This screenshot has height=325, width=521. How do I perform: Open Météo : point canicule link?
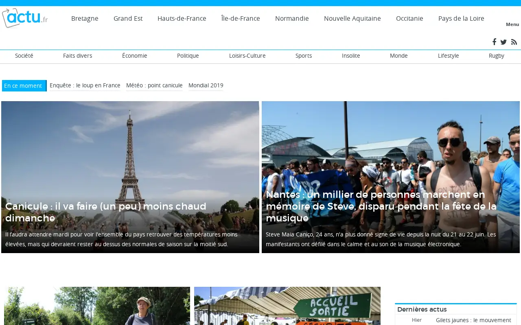click(154, 85)
